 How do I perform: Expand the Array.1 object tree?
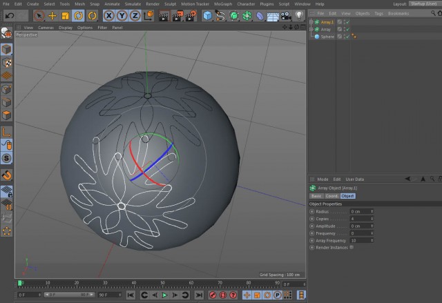(x=311, y=22)
